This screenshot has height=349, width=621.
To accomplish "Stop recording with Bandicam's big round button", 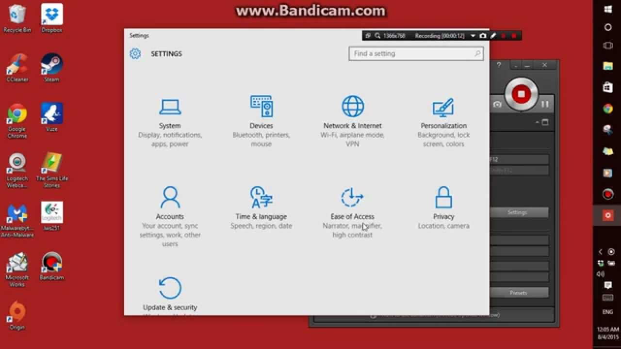I will pyautogui.click(x=521, y=94).
